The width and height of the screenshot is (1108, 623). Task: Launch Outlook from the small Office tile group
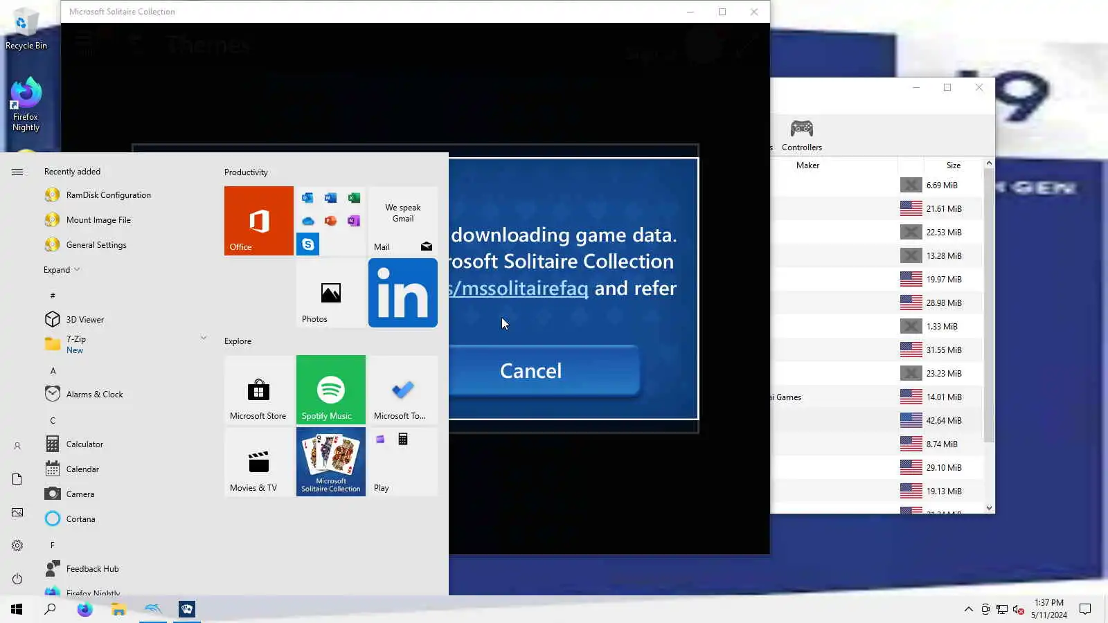click(307, 198)
